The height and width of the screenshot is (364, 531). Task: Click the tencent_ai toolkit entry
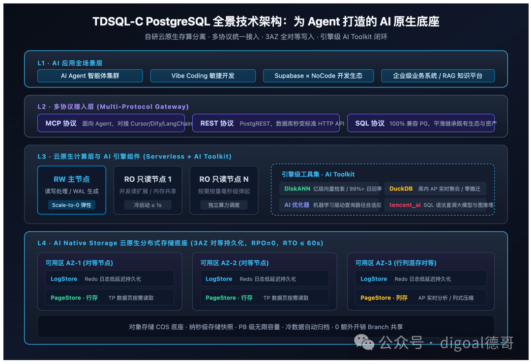435,205
